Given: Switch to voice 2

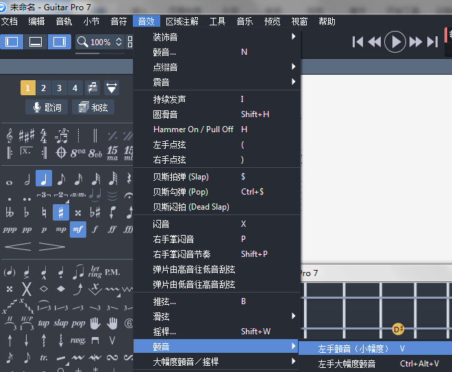Looking at the screenshot, I should point(43,88).
